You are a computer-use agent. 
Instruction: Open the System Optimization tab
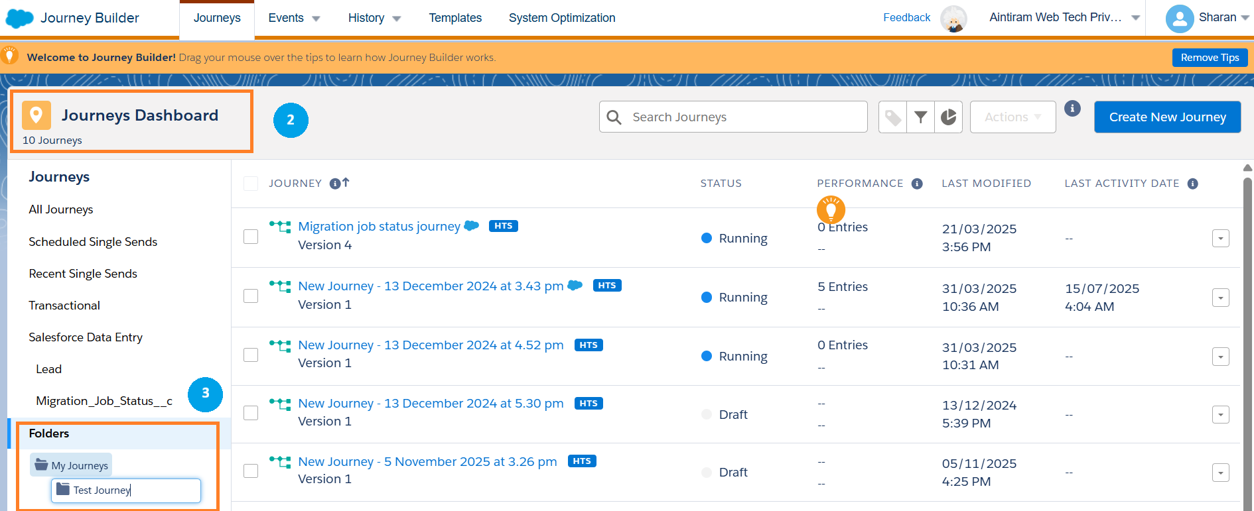562,18
